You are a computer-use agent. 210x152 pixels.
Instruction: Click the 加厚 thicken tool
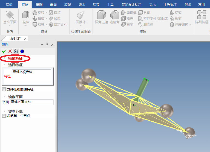click(x=55, y=18)
